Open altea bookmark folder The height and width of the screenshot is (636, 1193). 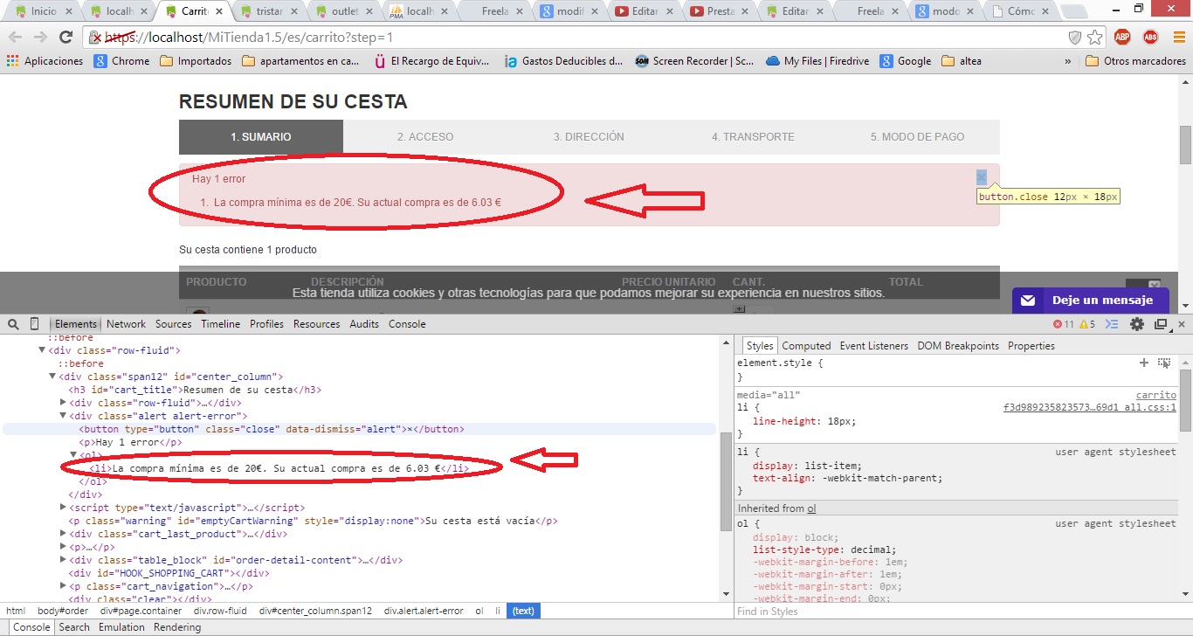point(962,61)
